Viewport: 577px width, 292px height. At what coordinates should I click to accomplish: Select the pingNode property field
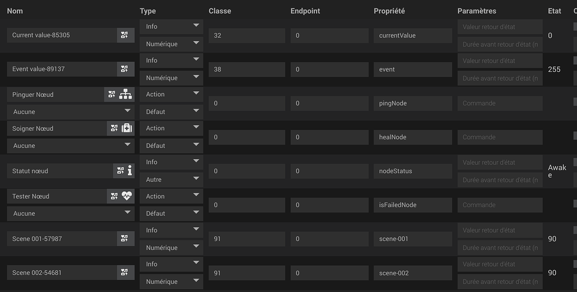(412, 104)
